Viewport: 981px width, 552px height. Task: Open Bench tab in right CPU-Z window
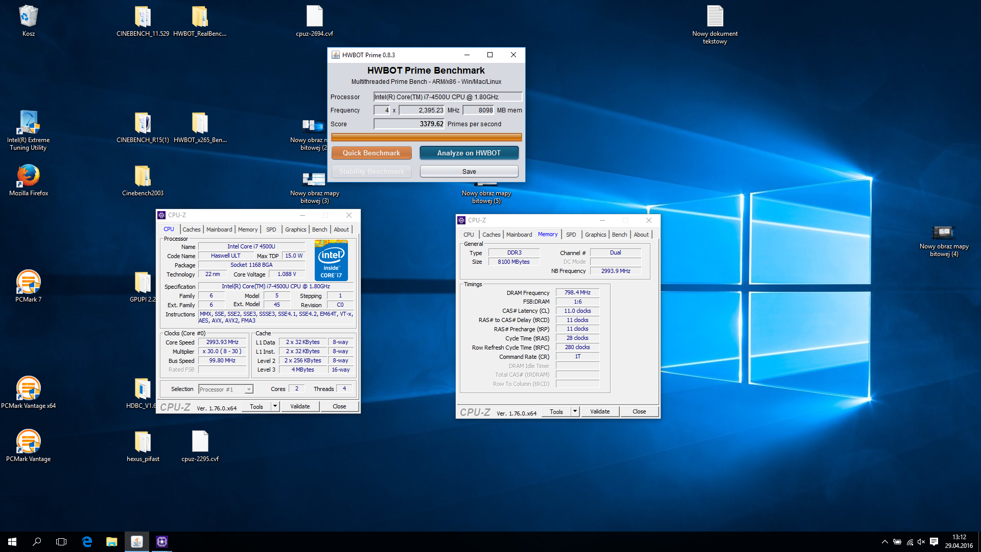pyautogui.click(x=620, y=235)
